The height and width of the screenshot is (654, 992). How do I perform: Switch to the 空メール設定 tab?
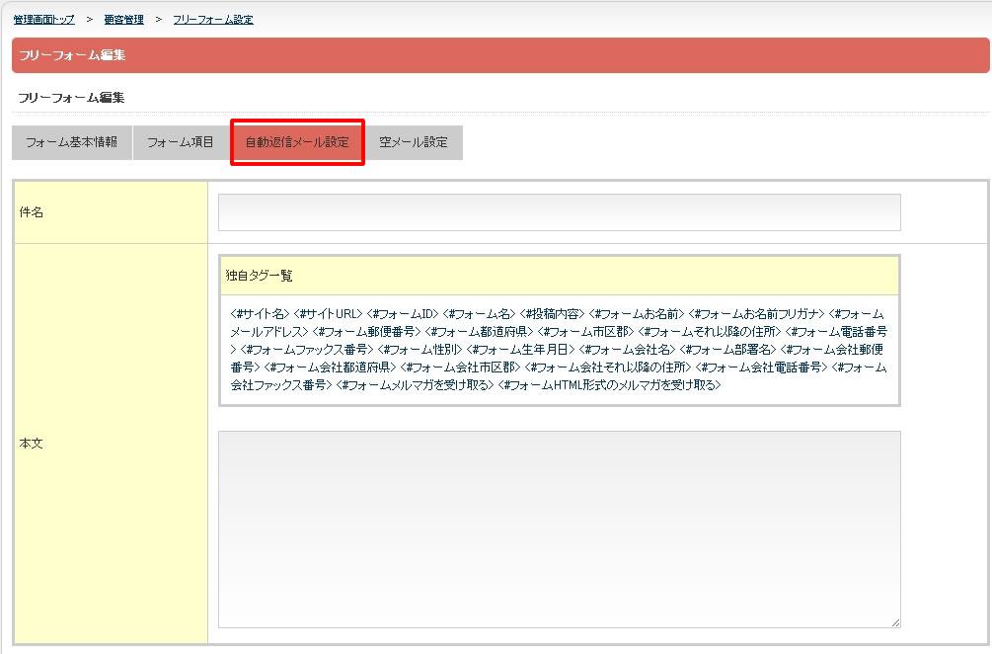pos(414,142)
